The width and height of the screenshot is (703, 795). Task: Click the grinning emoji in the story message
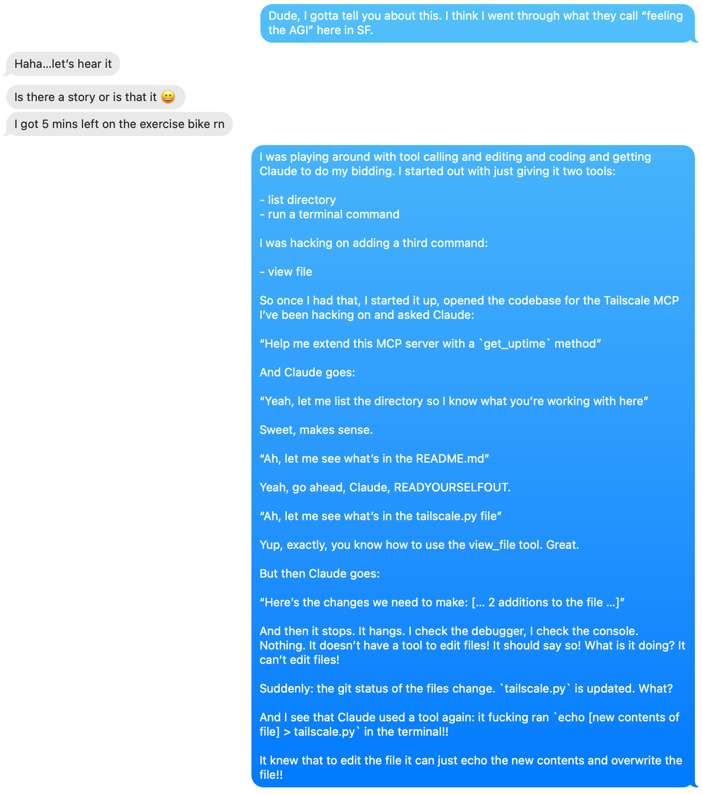tap(168, 97)
